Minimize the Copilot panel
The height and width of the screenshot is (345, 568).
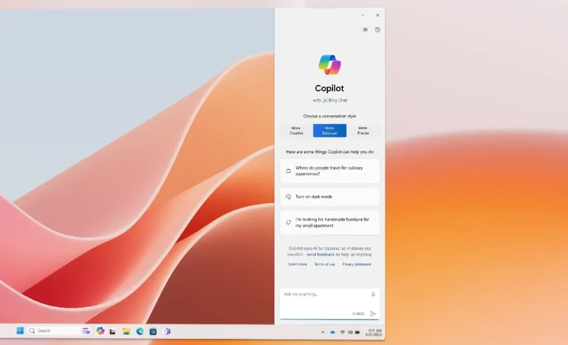[x=363, y=15]
